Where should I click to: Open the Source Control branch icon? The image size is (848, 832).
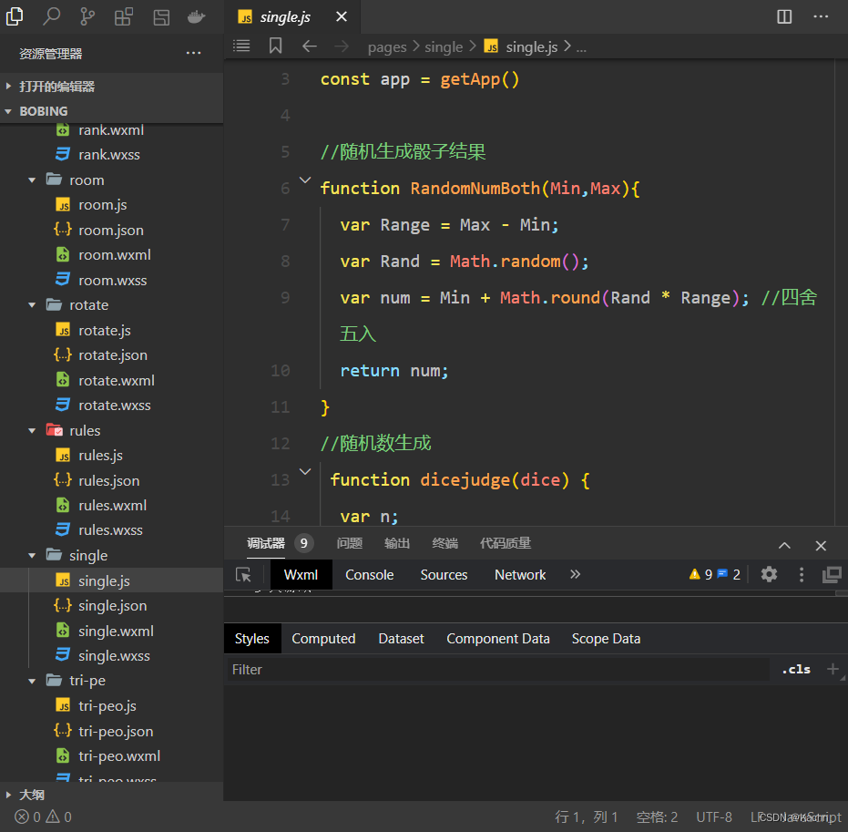click(87, 16)
